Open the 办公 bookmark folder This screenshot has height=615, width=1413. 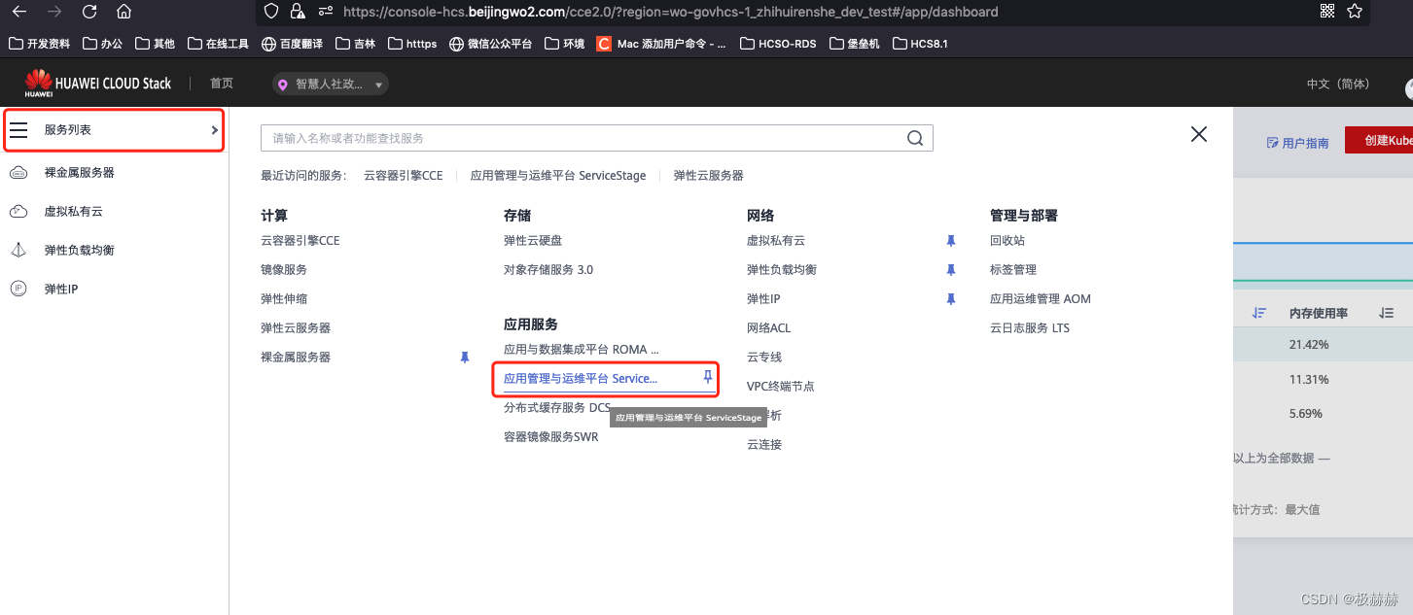(x=103, y=44)
